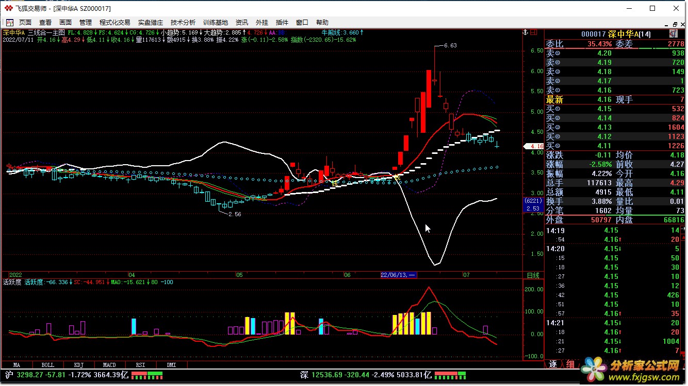The image size is (688, 386).
Task: Open the 帮助 menu
Action: coord(322,23)
